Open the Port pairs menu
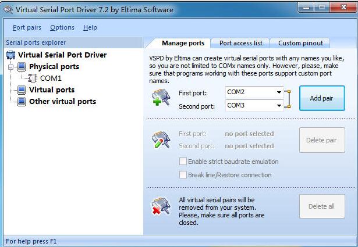This screenshot has height=247, width=358. coord(27,27)
